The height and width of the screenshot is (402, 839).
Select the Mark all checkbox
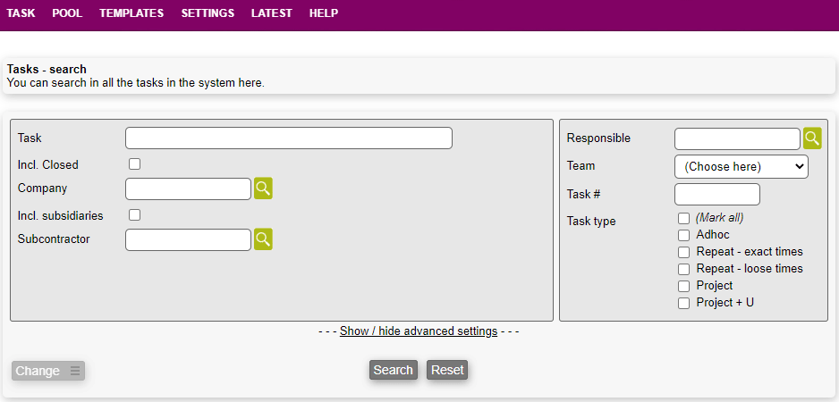pyautogui.click(x=684, y=218)
